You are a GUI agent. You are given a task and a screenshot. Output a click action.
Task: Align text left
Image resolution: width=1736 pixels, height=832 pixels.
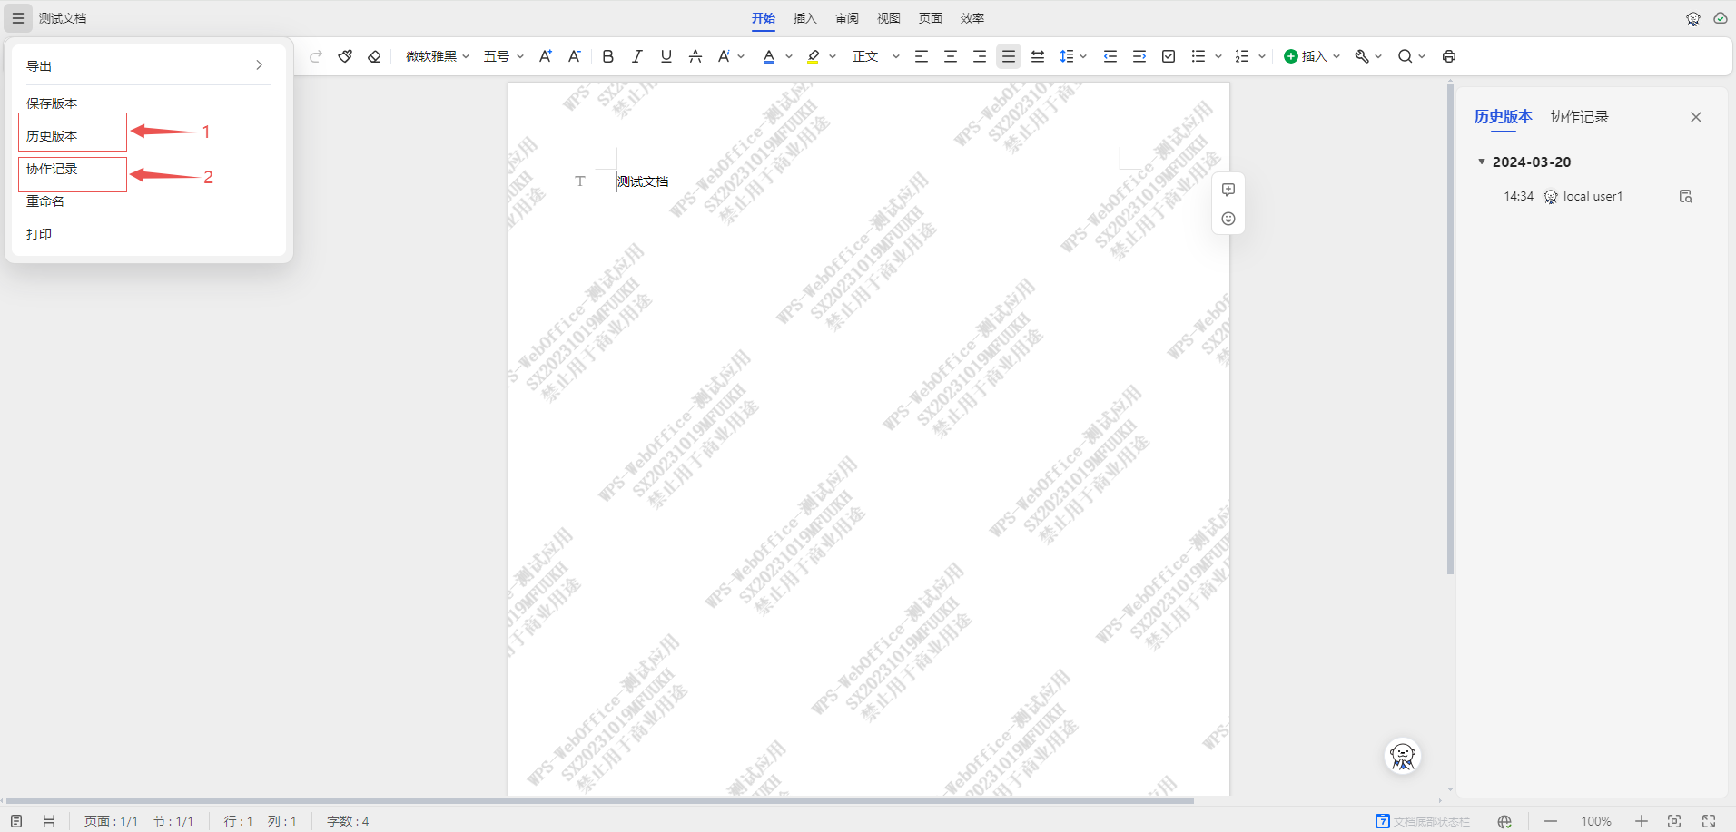click(x=922, y=56)
